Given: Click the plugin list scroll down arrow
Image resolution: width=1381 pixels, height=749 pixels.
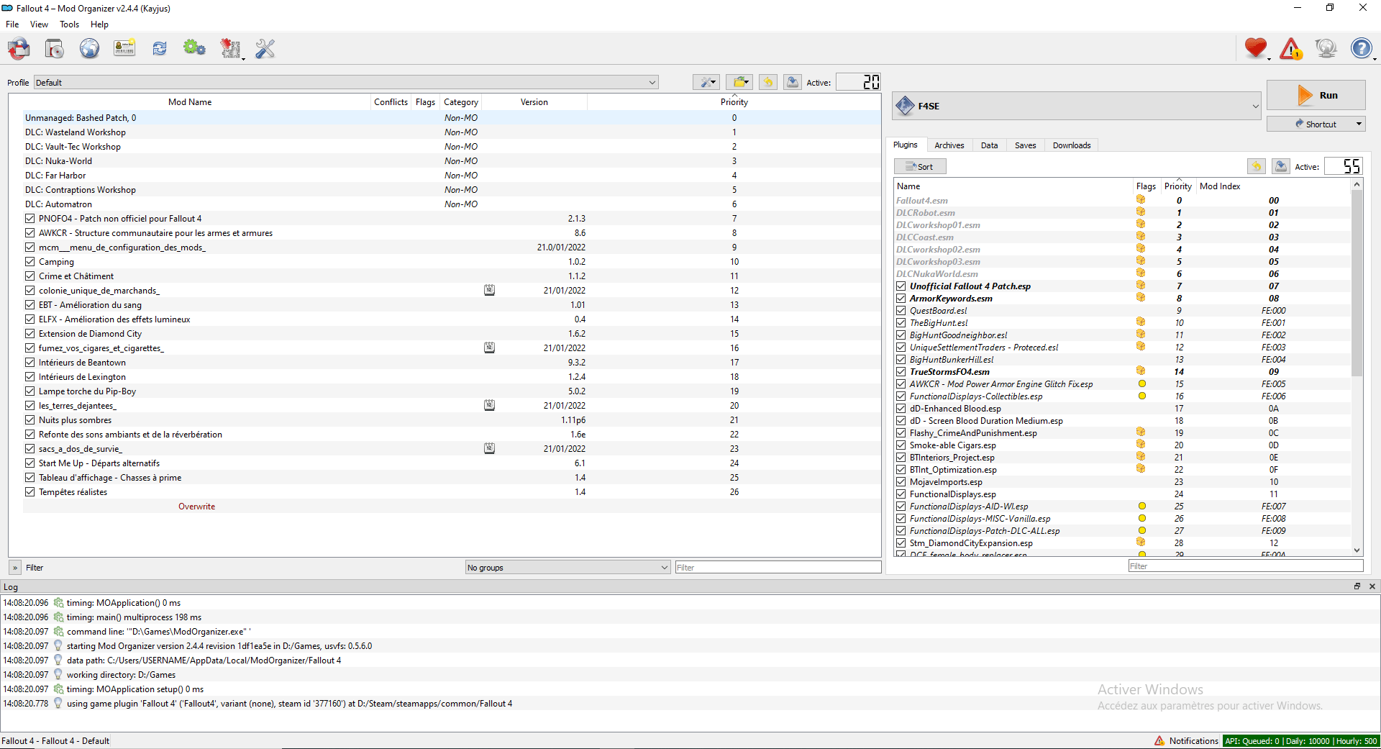Looking at the screenshot, I should click(1357, 550).
